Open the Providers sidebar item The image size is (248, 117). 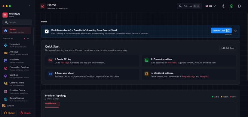click(x=17, y=61)
